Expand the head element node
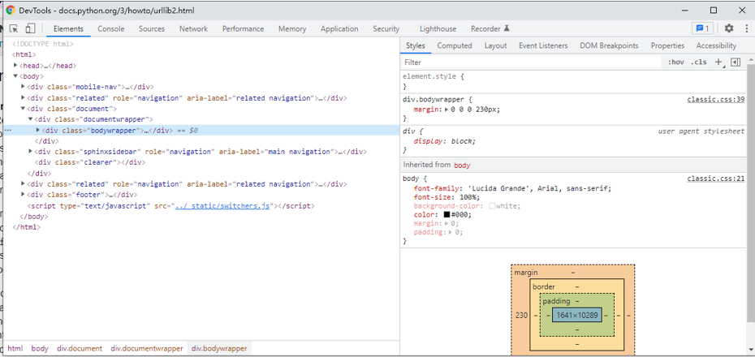Screen dimensions: 755x357 coord(16,66)
